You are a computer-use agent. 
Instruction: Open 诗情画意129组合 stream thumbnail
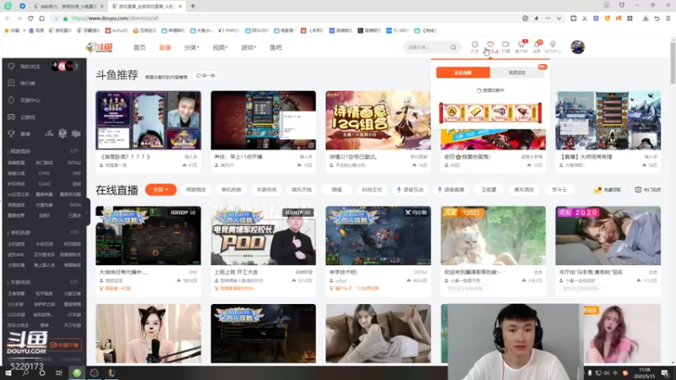378,120
